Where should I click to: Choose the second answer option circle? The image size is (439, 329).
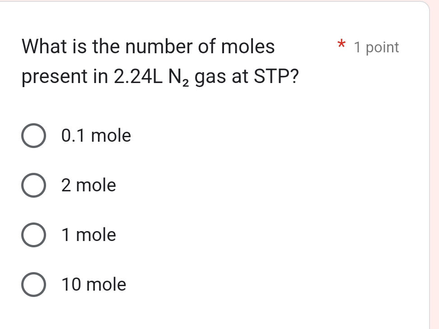click(x=33, y=185)
